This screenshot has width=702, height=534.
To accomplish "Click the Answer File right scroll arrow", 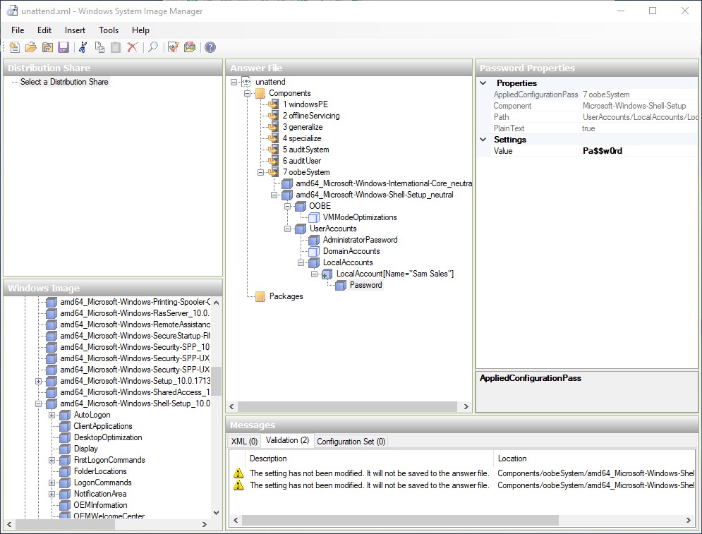I will pyautogui.click(x=466, y=406).
